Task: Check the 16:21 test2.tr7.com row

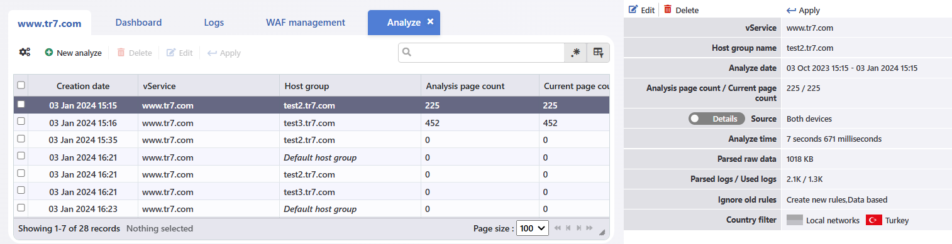Action: coord(21,174)
